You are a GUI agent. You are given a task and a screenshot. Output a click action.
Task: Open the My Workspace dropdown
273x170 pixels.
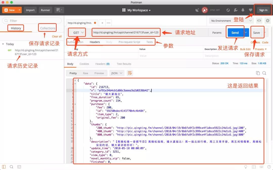click(x=136, y=10)
